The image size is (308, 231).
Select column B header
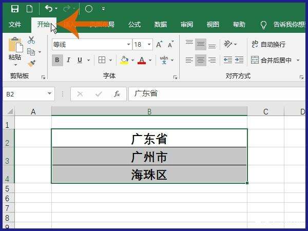click(x=149, y=111)
